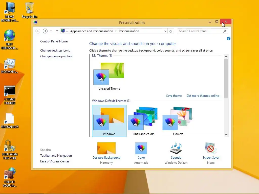Click the 'My Themes (1)' group heading
Image resolution: width=259 pixels, height=194 pixels.
point(102,56)
